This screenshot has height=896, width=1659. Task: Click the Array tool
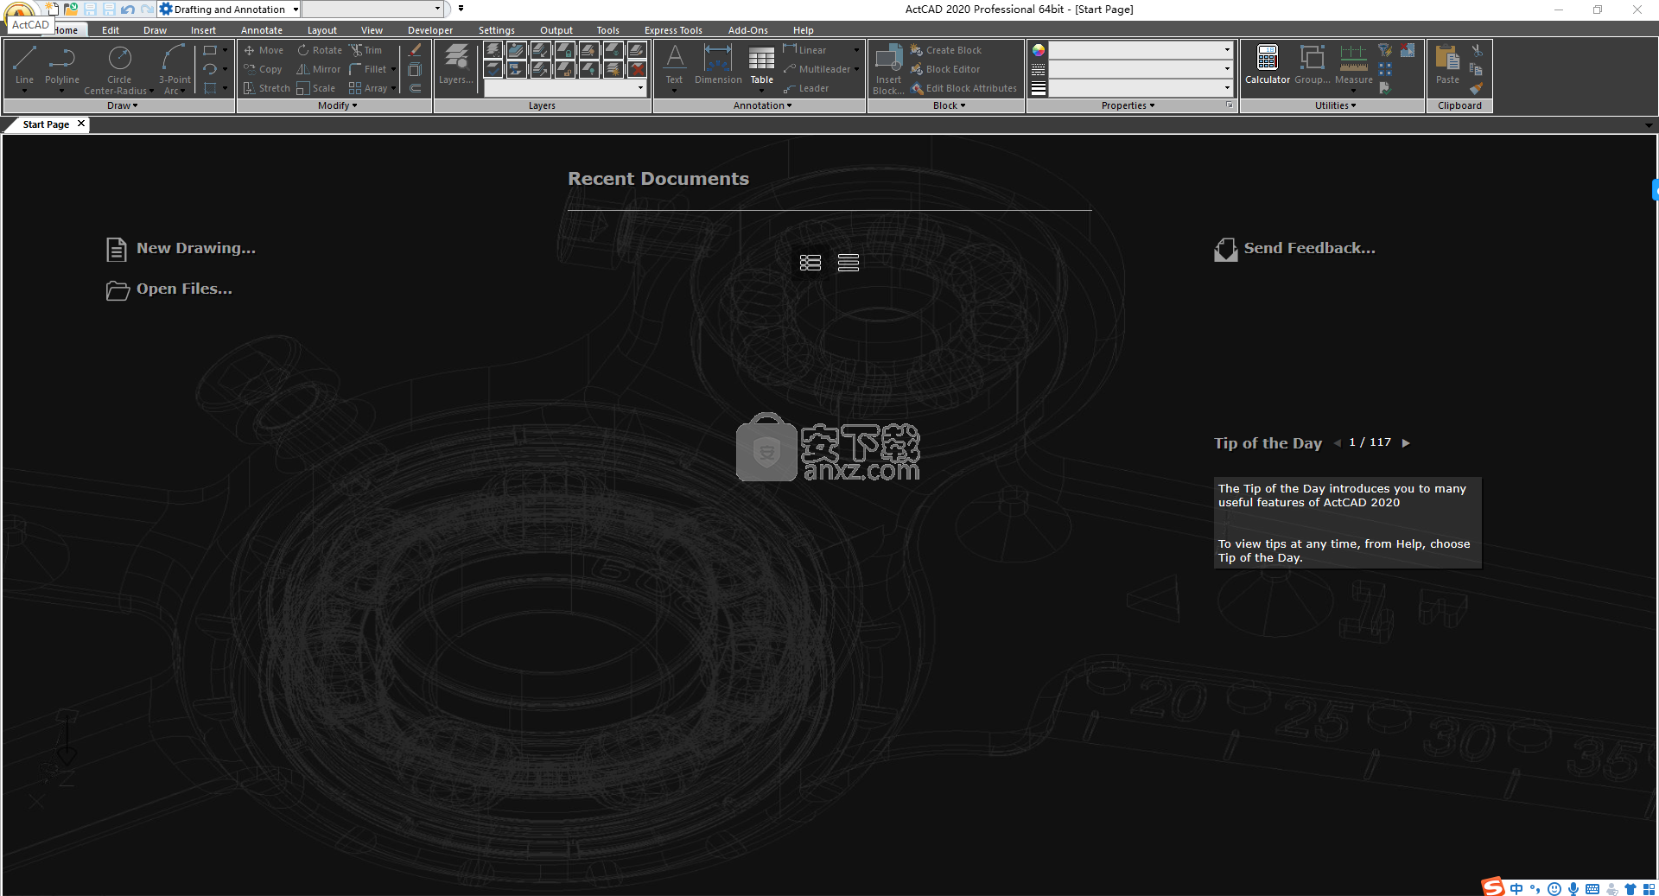coord(368,88)
